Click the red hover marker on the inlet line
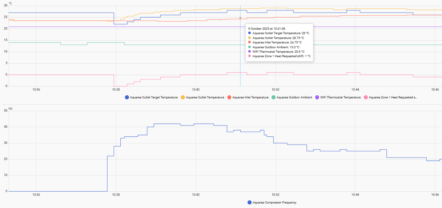 click(x=240, y=18)
